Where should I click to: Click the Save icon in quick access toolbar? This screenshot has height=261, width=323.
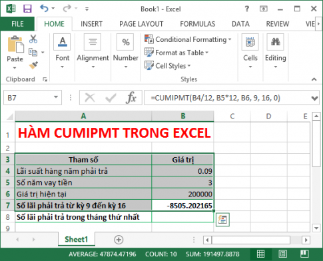tap(27, 9)
